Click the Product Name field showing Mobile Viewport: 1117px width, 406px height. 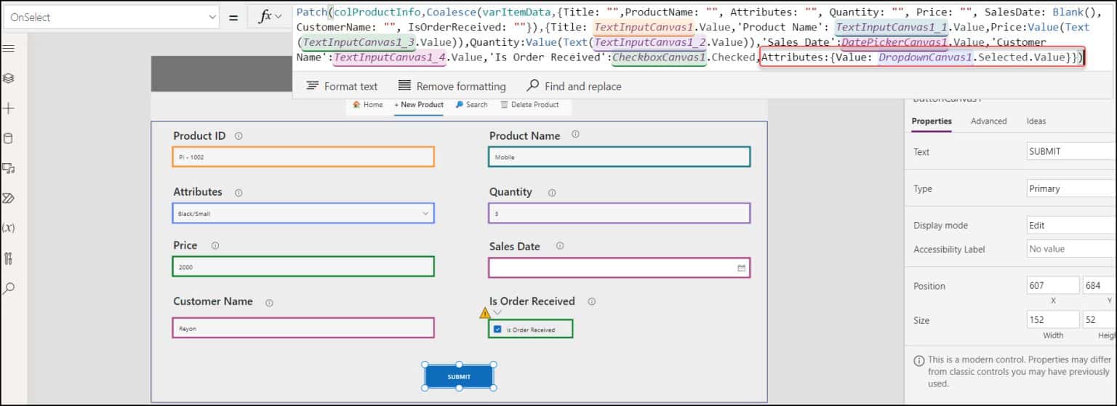[620, 156]
